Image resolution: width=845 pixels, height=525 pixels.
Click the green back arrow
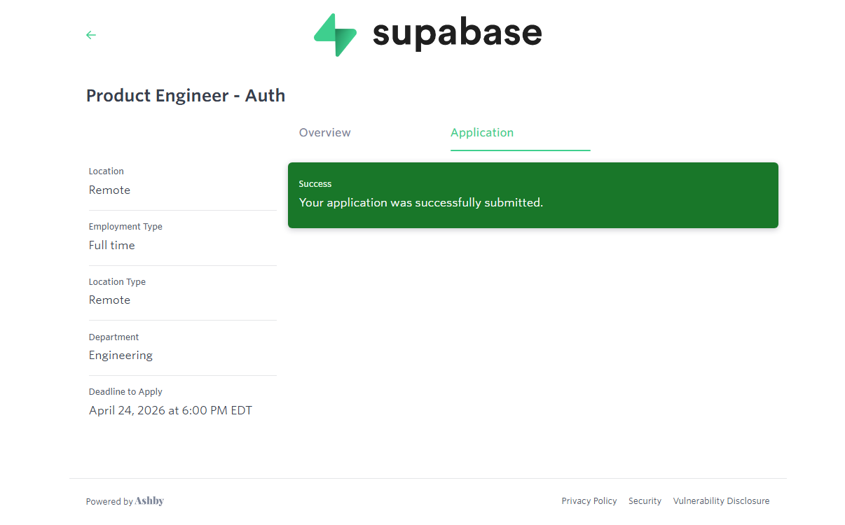(91, 35)
